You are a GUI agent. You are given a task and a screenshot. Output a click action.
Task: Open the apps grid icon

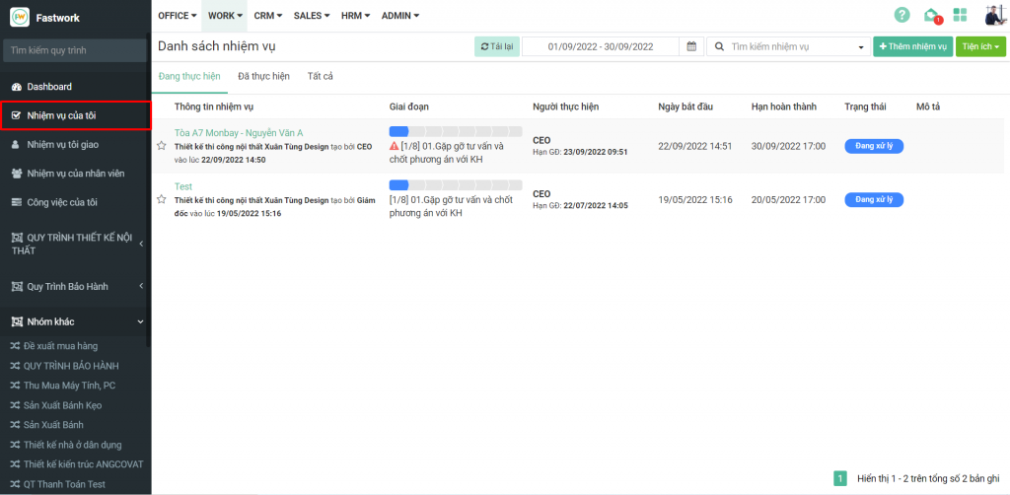(960, 15)
